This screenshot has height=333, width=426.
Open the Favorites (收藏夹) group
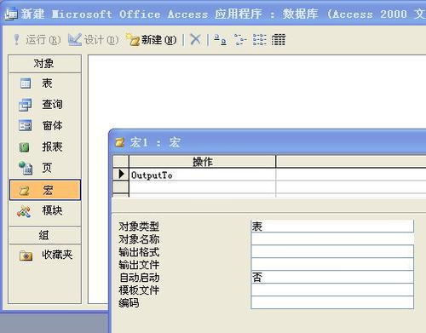(45, 255)
